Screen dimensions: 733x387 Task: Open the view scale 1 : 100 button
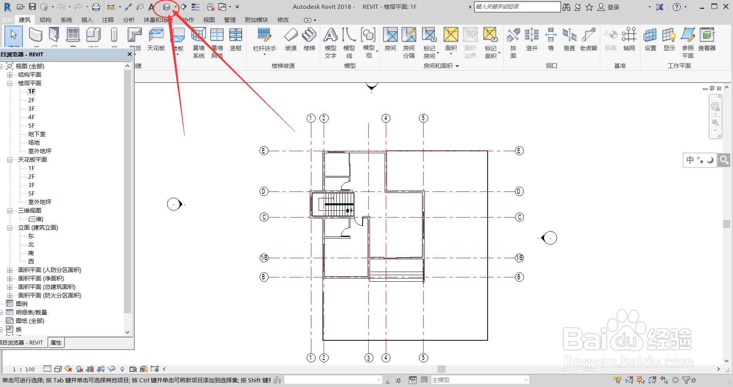tap(24, 369)
